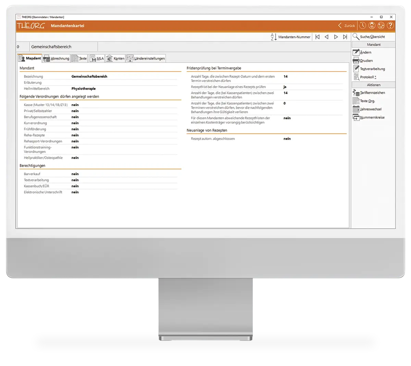The height and width of the screenshot is (366, 411).
Task: Change sort order via Mandanten-Nummer
Action: click(x=290, y=37)
